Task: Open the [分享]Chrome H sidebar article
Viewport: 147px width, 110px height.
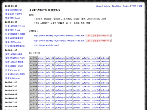Action: click(x=12, y=70)
